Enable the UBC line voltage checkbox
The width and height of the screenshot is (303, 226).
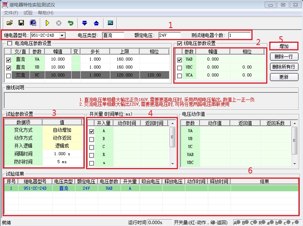(x=180, y=67)
